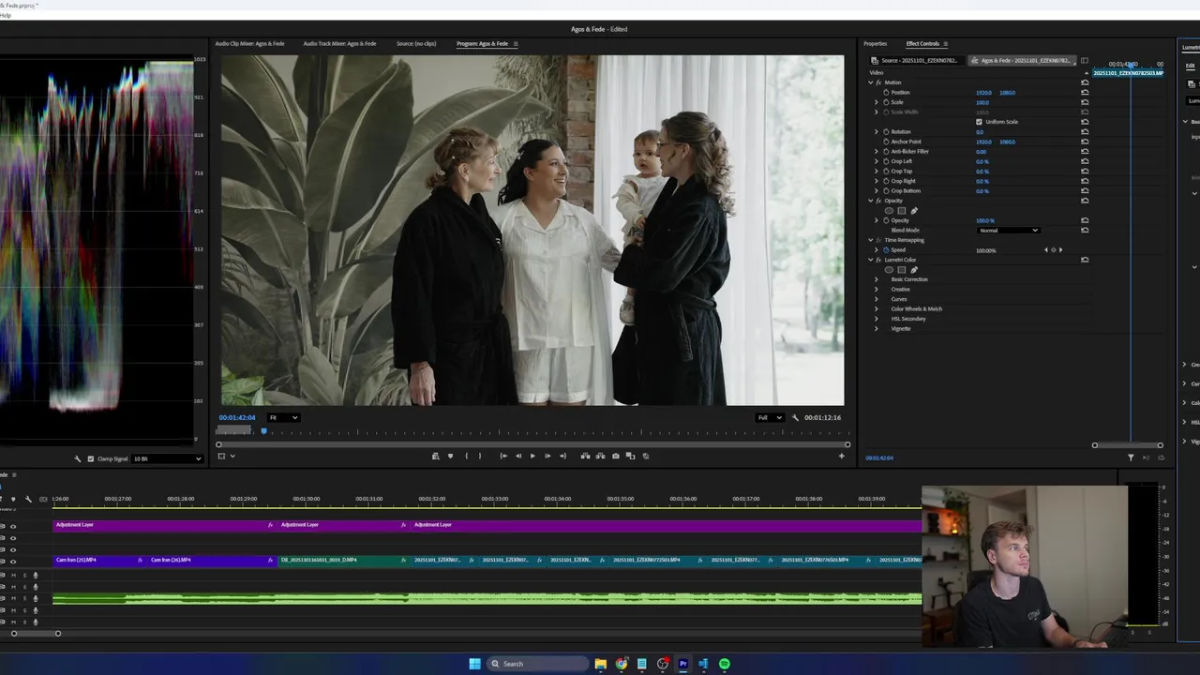Expand Basic Correction section
The width and height of the screenshot is (1200, 675).
point(877,279)
